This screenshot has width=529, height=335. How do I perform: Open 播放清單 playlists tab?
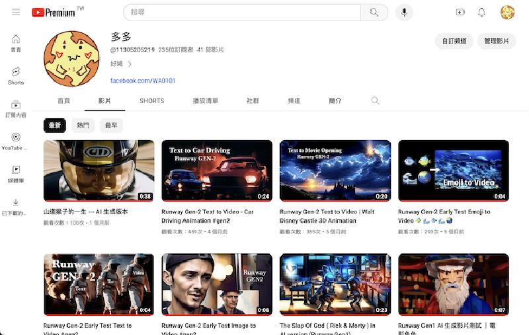206,100
